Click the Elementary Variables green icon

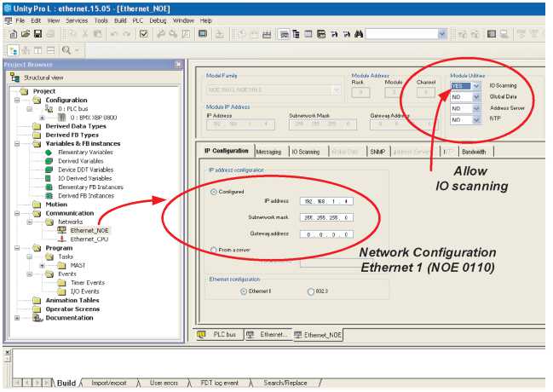[49, 152]
